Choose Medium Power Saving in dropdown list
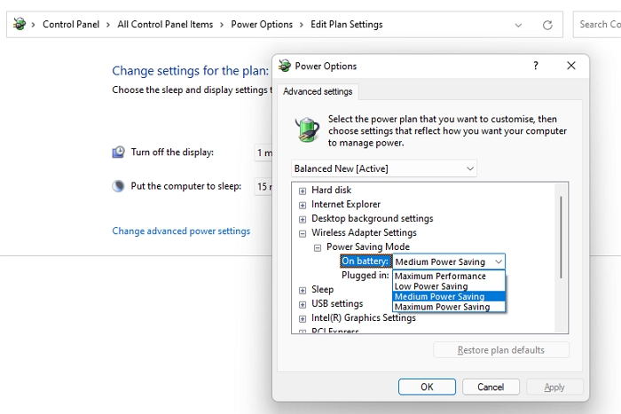621x414 pixels. coord(449,296)
